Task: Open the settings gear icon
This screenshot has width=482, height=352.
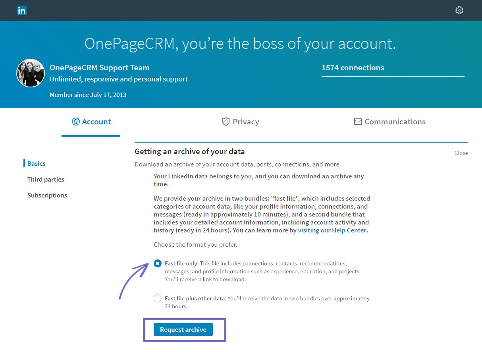Action: [x=459, y=10]
